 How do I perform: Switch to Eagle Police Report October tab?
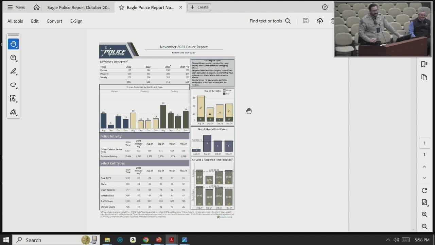[x=79, y=7]
